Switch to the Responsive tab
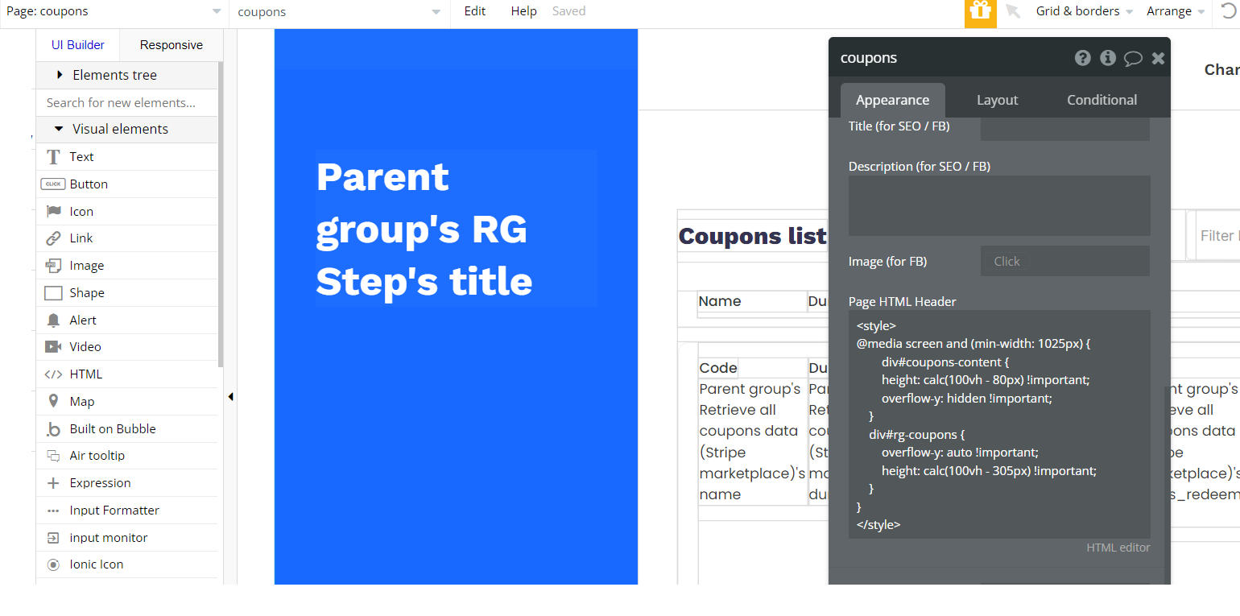This screenshot has height=616, width=1240. (x=171, y=45)
